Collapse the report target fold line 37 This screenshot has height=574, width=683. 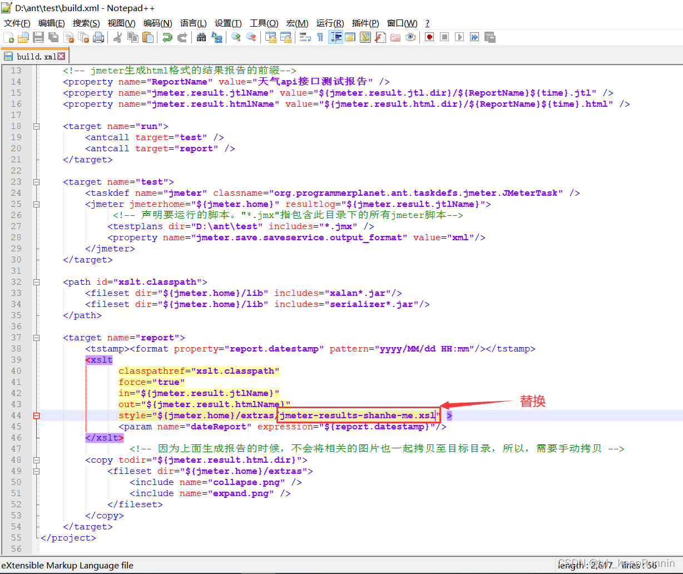[x=36, y=338]
